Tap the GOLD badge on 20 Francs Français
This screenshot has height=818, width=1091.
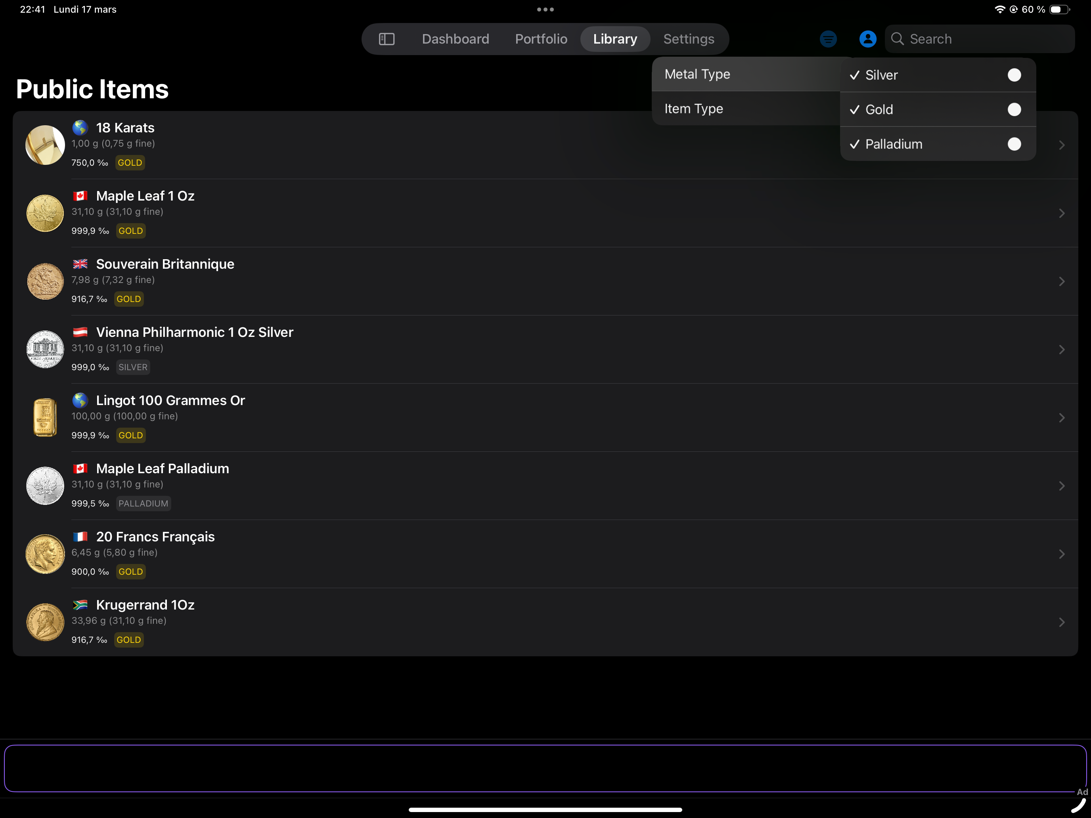point(131,571)
